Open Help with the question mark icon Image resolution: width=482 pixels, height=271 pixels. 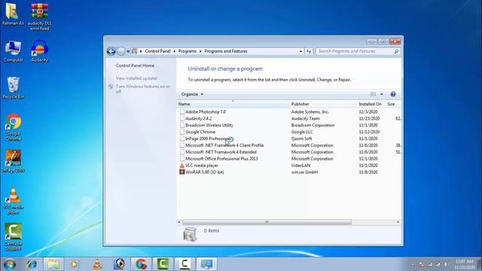pyautogui.click(x=393, y=94)
